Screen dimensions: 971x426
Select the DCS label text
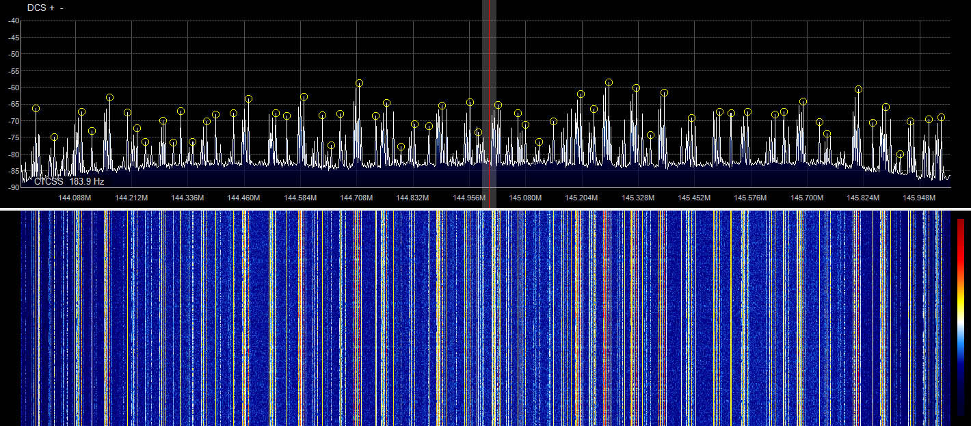pos(36,8)
